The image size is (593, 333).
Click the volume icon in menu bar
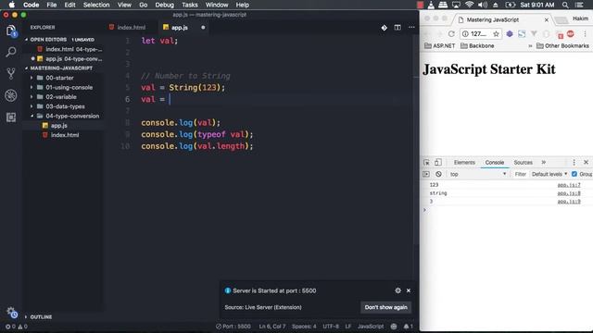pyautogui.click(x=482, y=5)
